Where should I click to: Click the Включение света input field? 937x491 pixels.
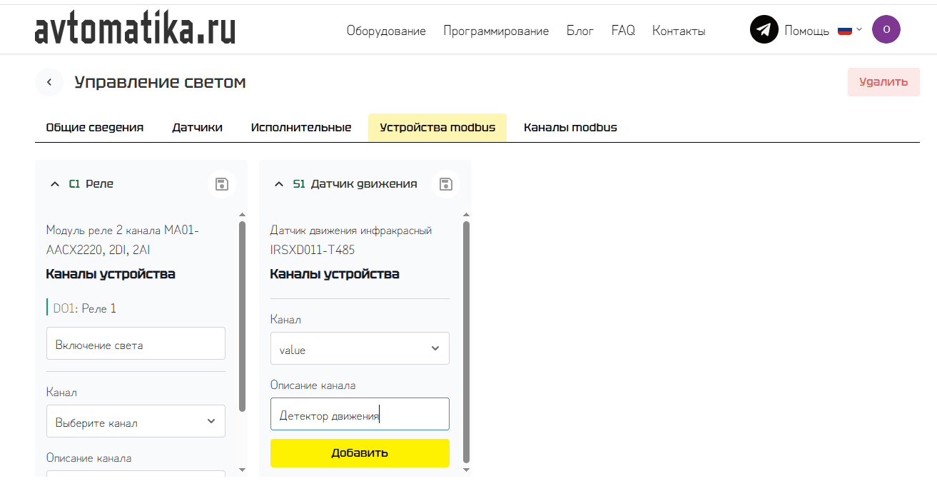pyautogui.click(x=136, y=344)
